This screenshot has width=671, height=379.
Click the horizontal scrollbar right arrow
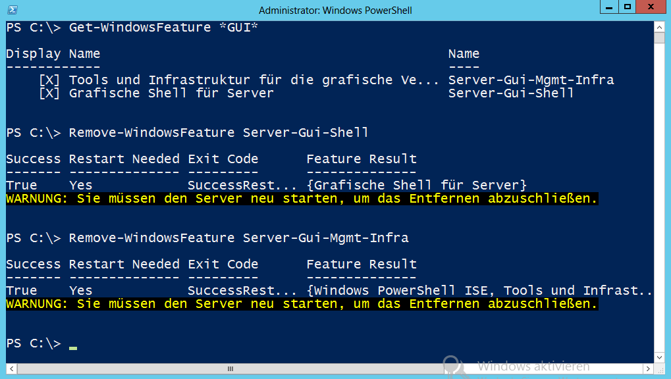coord(648,368)
